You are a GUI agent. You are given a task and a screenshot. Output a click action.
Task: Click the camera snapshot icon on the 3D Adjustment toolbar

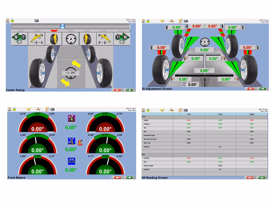click(186, 20)
